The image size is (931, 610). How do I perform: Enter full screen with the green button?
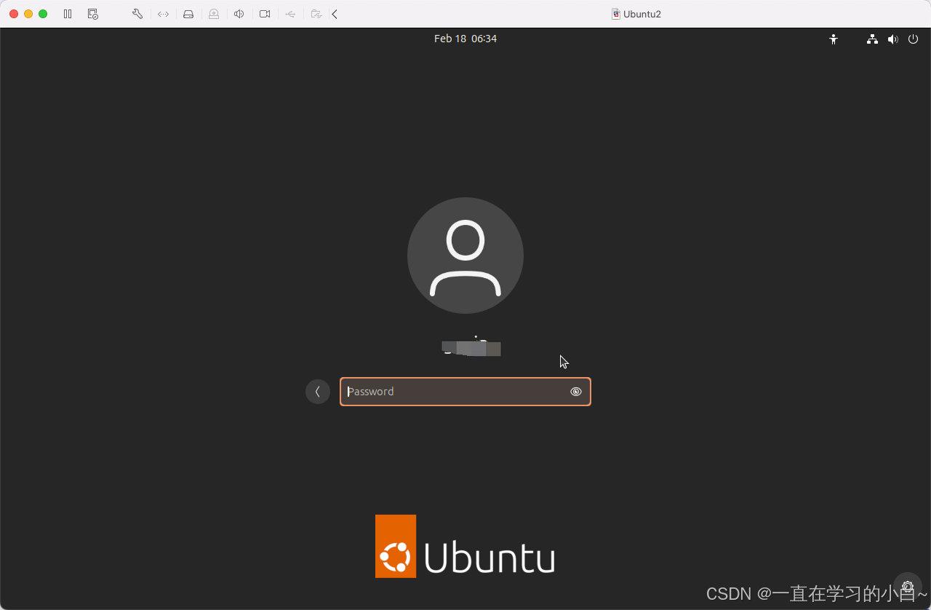pyautogui.click(x=43, y=14)
